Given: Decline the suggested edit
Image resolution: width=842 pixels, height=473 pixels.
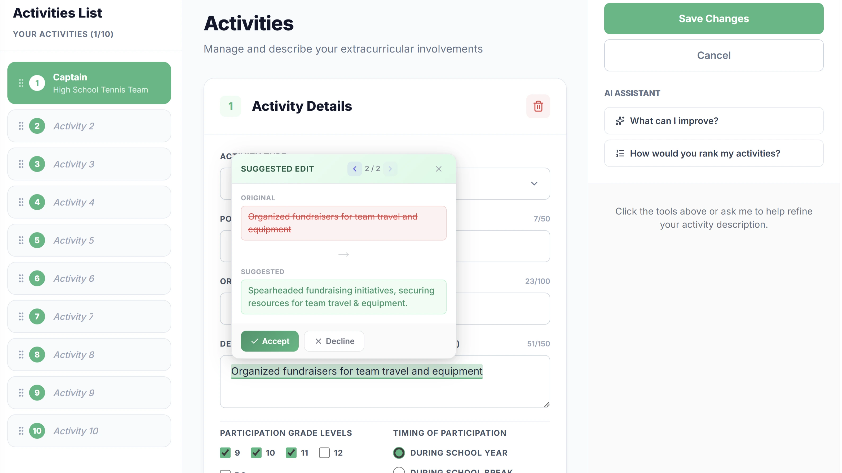Looking at the screenshot, I should [x=334, y=341].
